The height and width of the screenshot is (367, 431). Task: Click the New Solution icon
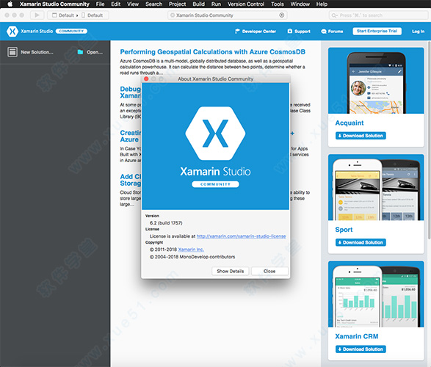[12, 51]
